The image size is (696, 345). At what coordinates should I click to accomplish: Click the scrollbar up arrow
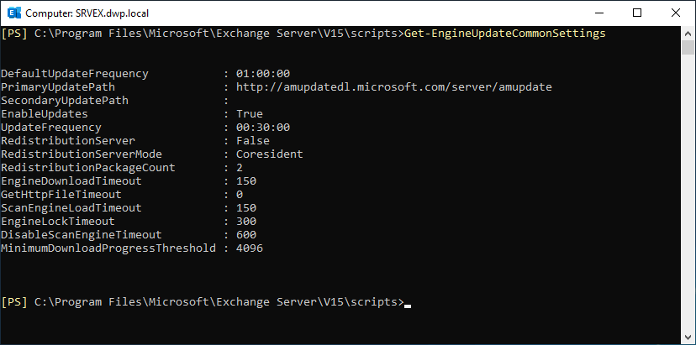[x=688, y=33]
